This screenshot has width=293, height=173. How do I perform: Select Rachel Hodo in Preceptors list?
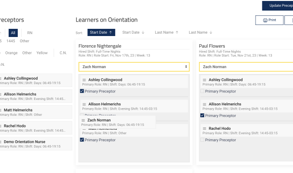(x=36, y=128)
